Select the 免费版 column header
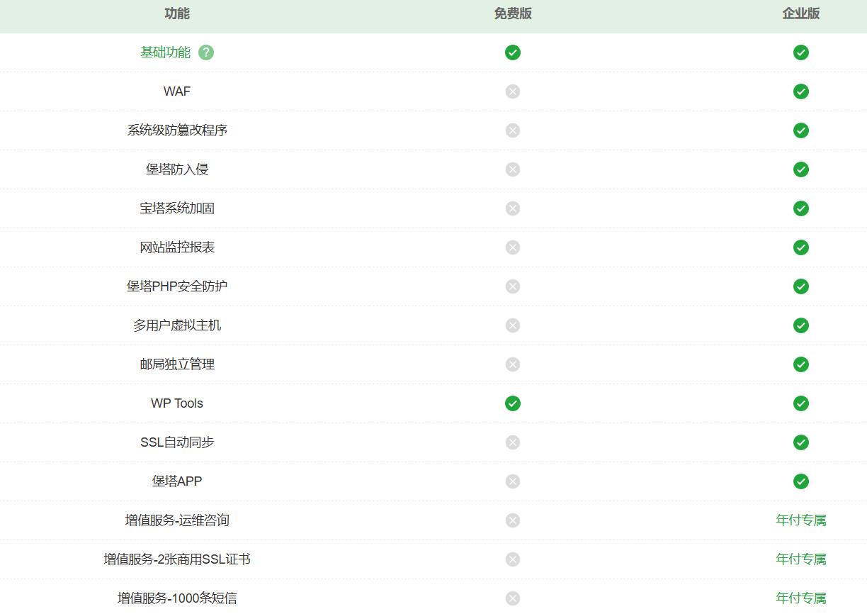The image size is (867, 614). click(513, 13)
